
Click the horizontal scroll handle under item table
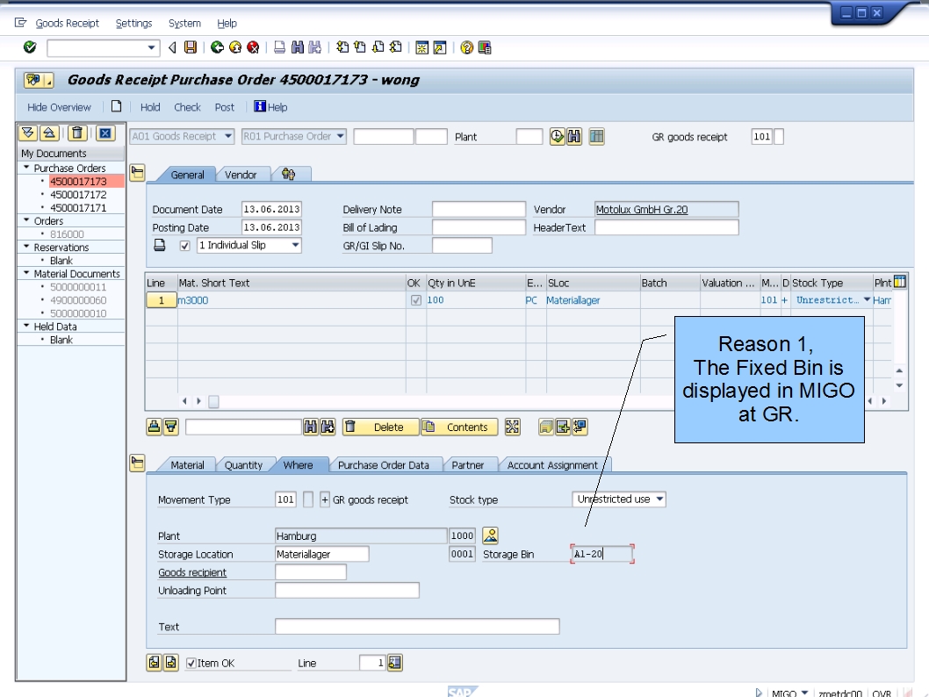[214, 401]
